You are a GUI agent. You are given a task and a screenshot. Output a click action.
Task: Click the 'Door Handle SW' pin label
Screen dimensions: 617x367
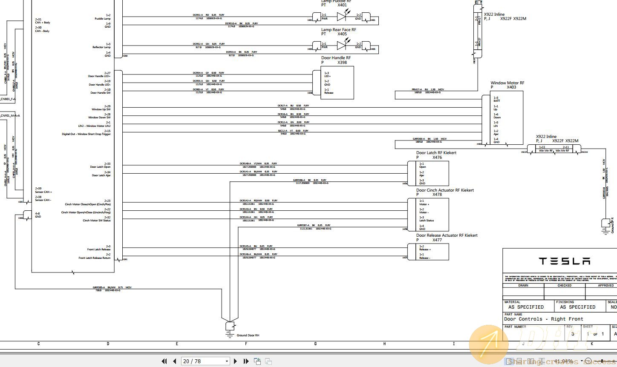(x=101, y=92)
